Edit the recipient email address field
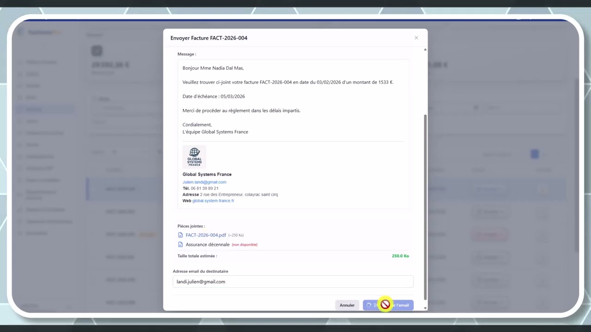Image resolution: width=591 pixels, height=332 pixels. click(293, 282)
